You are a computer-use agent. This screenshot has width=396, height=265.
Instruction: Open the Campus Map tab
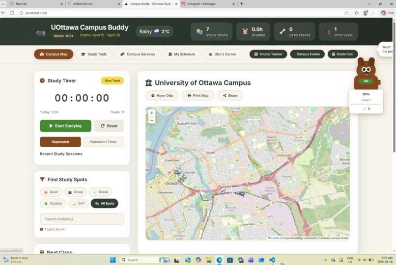(x=54, y=54)
